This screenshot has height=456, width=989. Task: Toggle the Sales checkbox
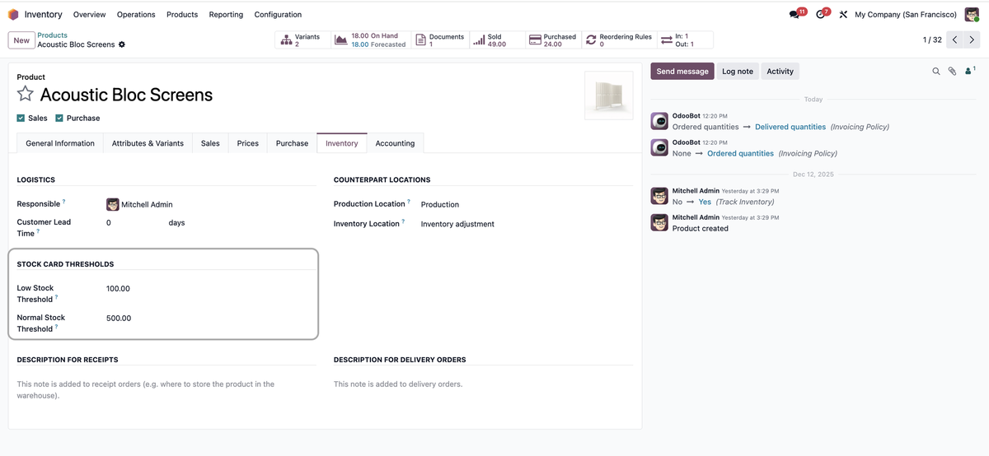[x=21, y=118]
